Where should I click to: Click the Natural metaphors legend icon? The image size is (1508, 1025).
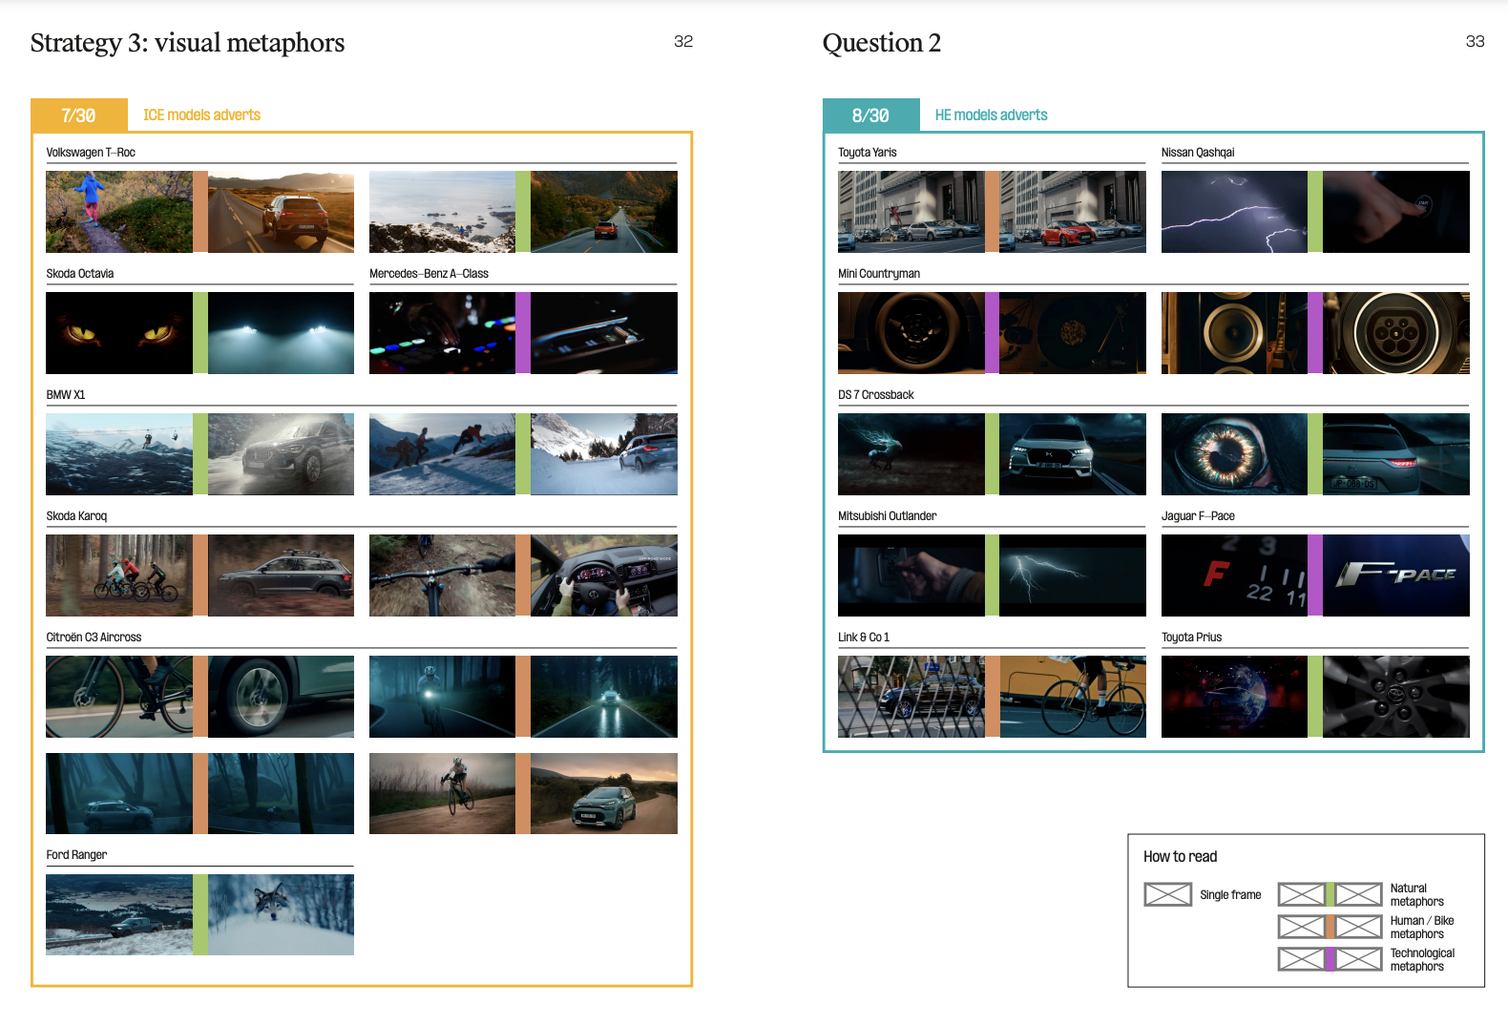coord(1330,894)
